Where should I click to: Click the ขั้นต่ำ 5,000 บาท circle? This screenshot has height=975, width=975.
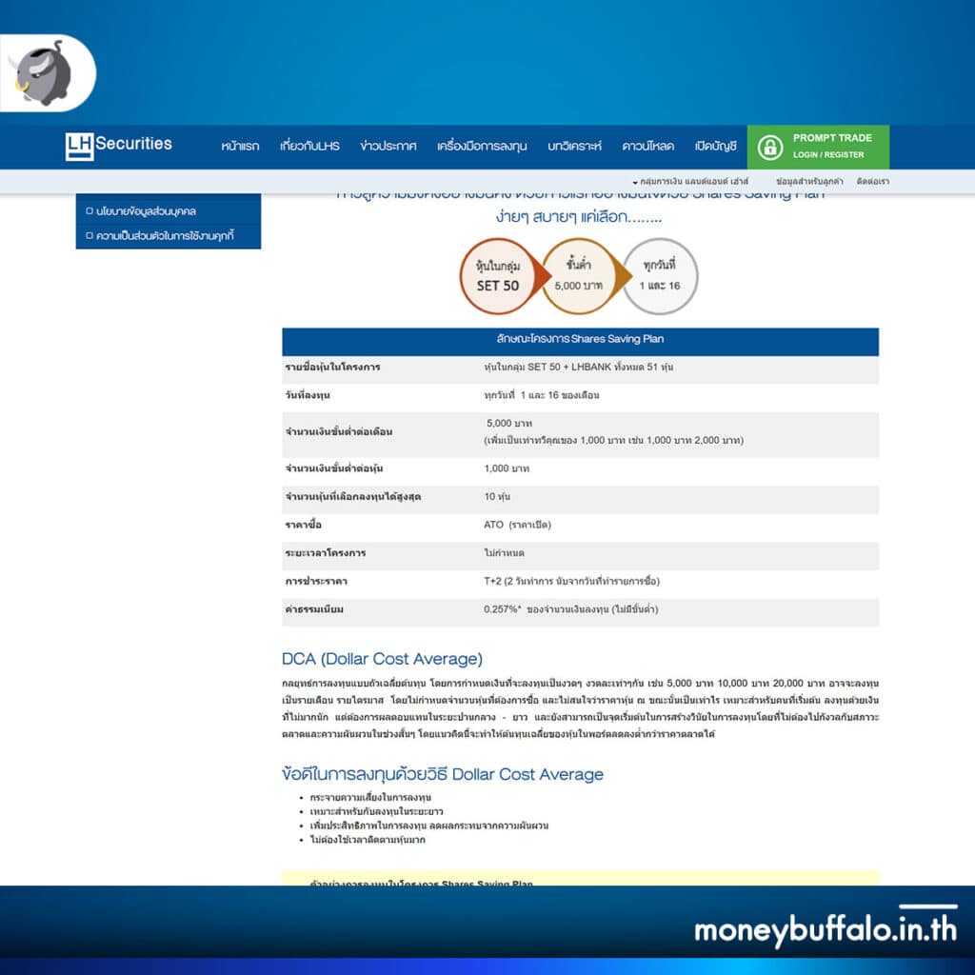pos(579,276)
